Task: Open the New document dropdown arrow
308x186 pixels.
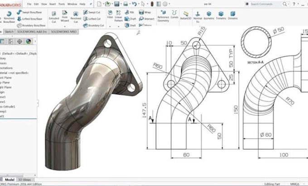Action: coord(103,4)
